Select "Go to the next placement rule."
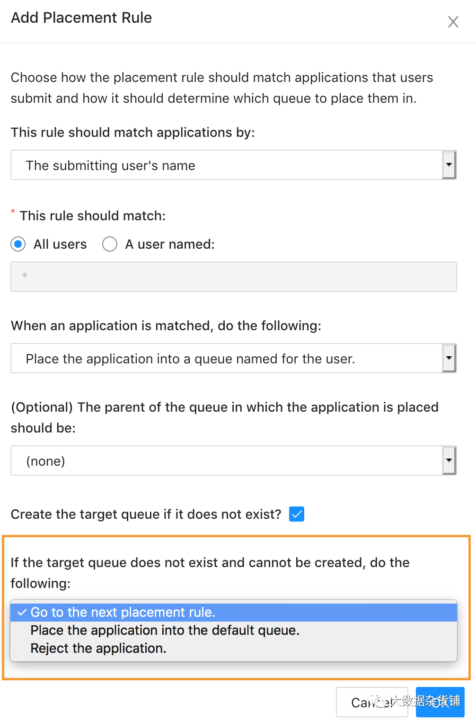The height and width of the screenshot is (722, 476). tap(123, 613)
